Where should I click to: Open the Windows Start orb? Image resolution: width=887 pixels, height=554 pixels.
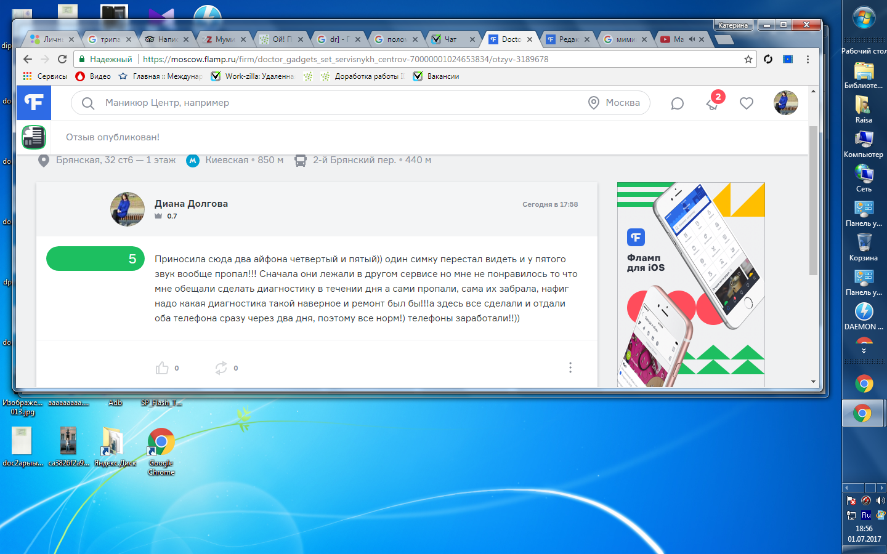click(864, 17)
